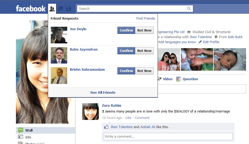Open Joe Doyle's profile name link
249x144 pixels.
tap(78, 29)
